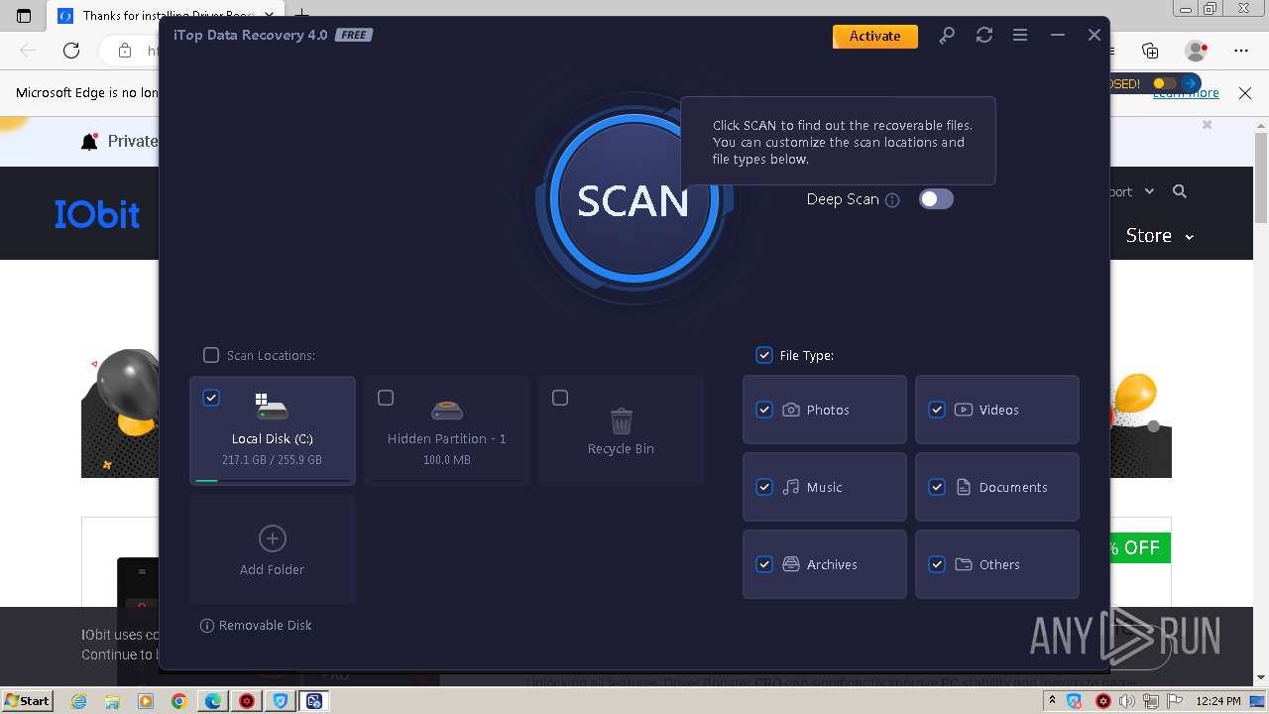The height and width of the screenshot is (714, 1269).
Task: Click the FREE badge in title bar
Action: pyautogui.click(x=353, y=36)
